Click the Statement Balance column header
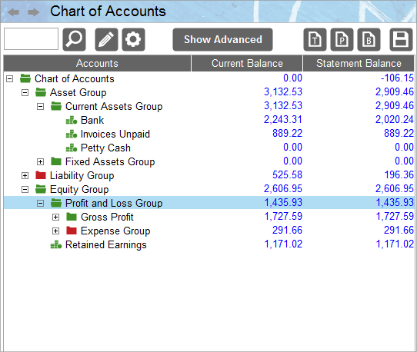417x352 pixels. coord(359,63)
